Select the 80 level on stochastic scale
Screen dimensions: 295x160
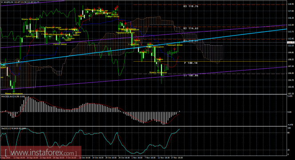(289, 133)
